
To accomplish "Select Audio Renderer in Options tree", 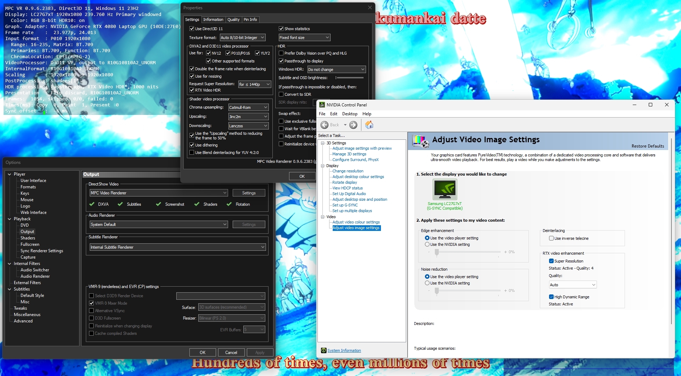I will [x=35, y=276].
